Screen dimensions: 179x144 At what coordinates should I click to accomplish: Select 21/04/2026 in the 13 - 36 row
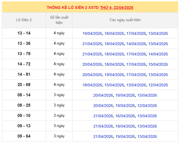click(x=92, y=44)
